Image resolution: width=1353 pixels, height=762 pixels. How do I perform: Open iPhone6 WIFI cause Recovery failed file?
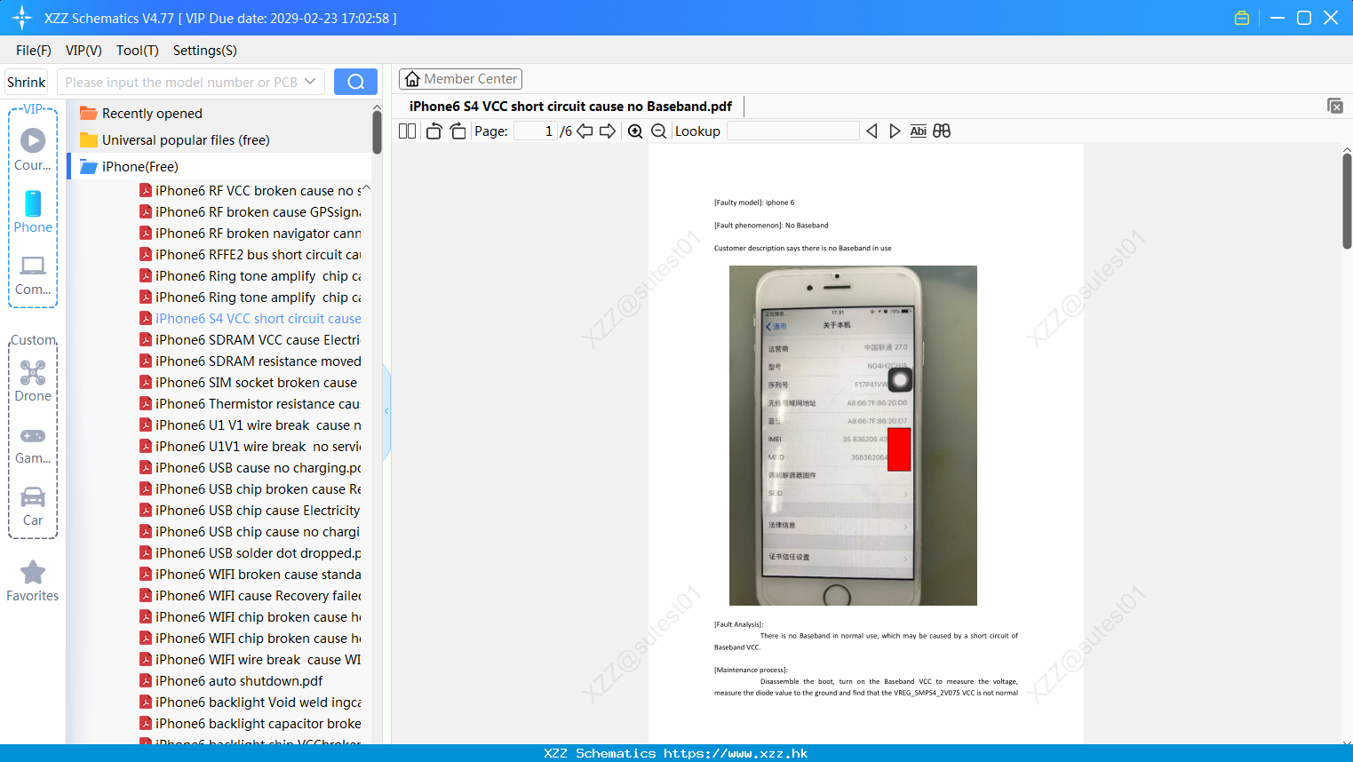tap(251, 595)
